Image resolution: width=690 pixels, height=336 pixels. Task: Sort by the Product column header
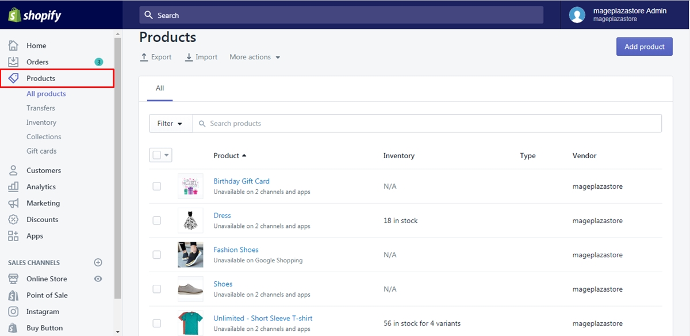tap(229, 155)
